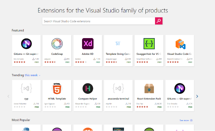Open the Adobe XD icon
Image resolution: width=215 pixels, height=131 pixels.
click(88, 44)
